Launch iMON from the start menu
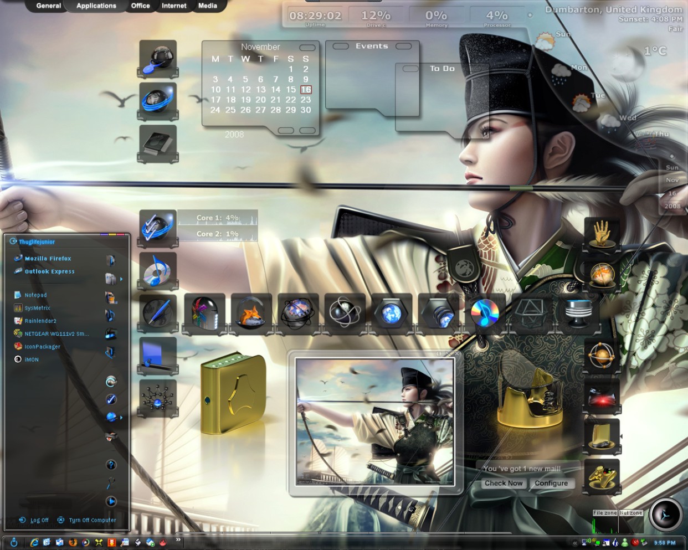This screenshot has width=688, height=550. click(x=27, y=359)
